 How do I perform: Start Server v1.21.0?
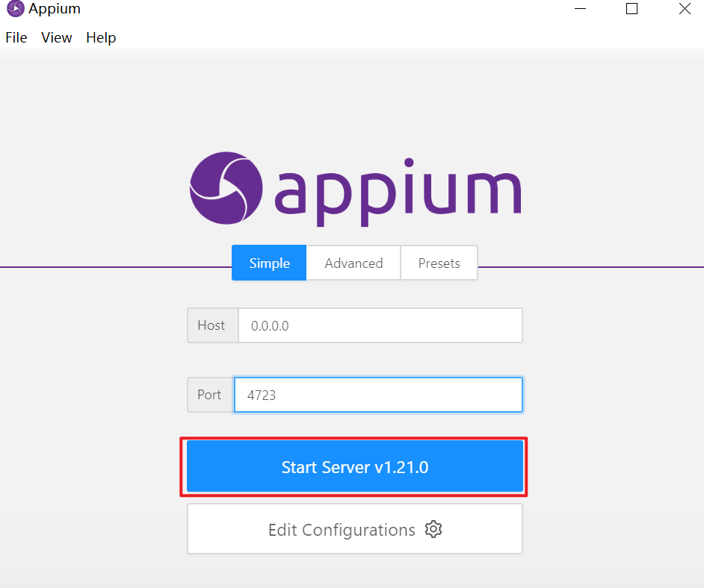pyautogui.click(x=355, y=466)
